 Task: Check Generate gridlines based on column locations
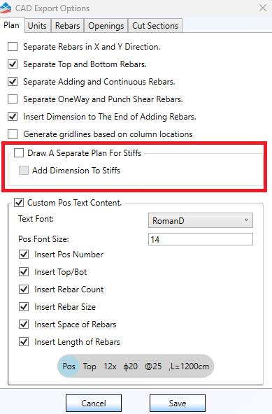(x=13, y=134)
